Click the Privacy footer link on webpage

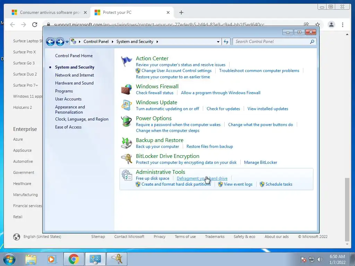click(x=159, y=237)
